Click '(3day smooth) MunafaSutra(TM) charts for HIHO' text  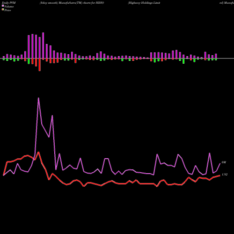pyautogui.click(x=72, y=3)
